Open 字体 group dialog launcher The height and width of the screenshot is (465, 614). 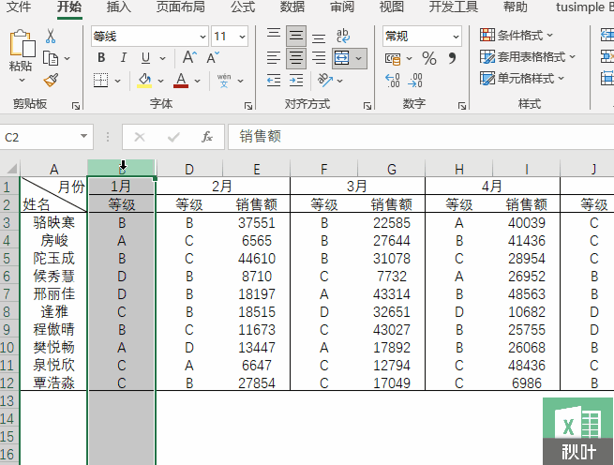point(248,106)
